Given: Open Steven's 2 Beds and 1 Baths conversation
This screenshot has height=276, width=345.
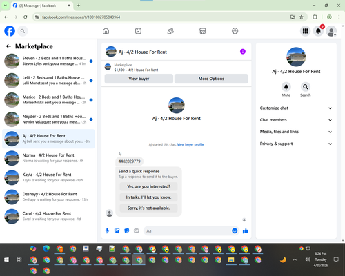Looking at the screenshot, I should pos(48,61).
